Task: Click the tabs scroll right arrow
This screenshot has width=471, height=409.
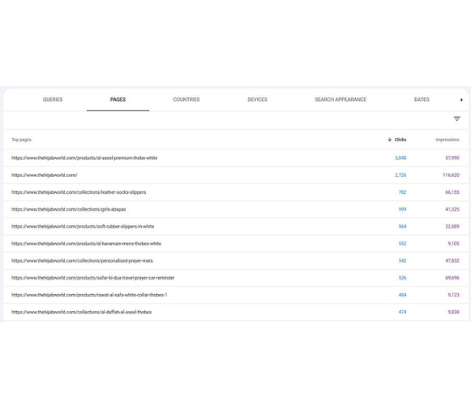Action: 461,100
